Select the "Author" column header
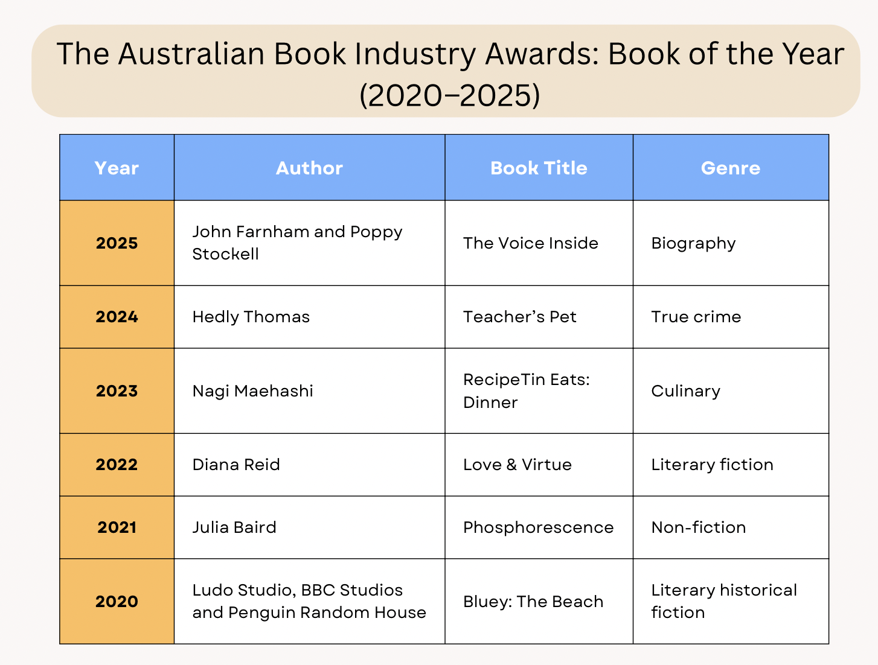Image resolution: width=878 pixels, height=665 pixels. coord(309,168)
